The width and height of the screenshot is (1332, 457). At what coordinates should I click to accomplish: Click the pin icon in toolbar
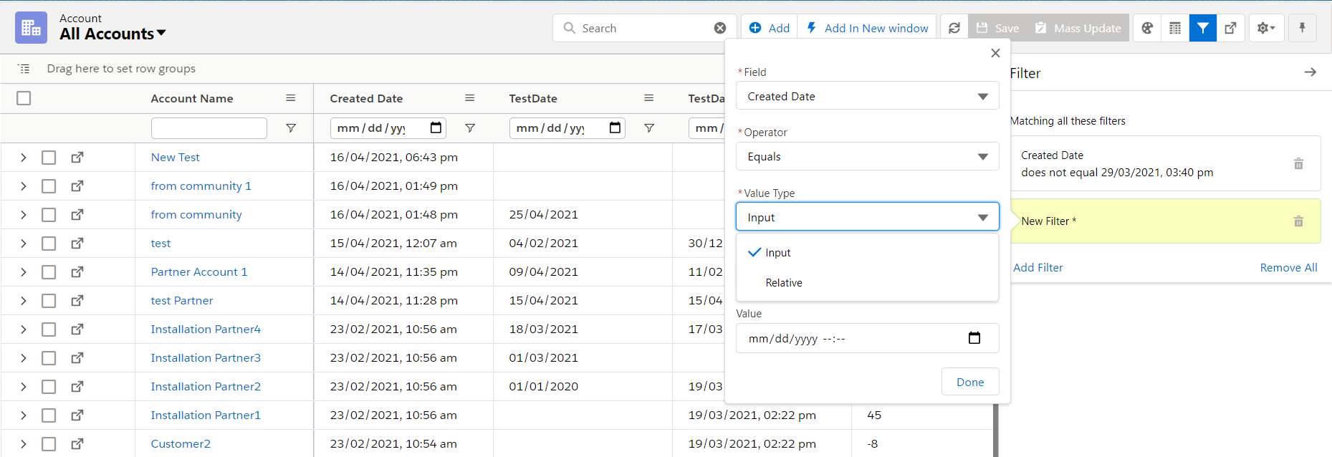tap(1302, 28)
